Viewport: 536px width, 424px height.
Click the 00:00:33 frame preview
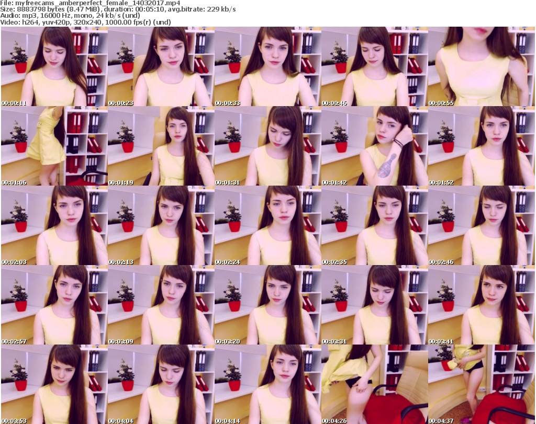click(x=268, y=66)
